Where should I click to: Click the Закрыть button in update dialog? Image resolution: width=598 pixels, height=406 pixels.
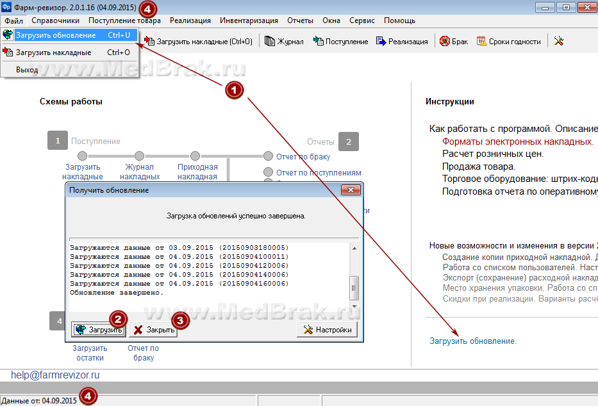point(153,330)
